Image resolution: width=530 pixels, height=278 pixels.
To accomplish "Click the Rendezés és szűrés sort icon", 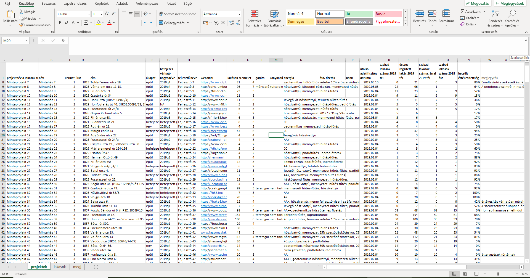I will click(495, 14).
